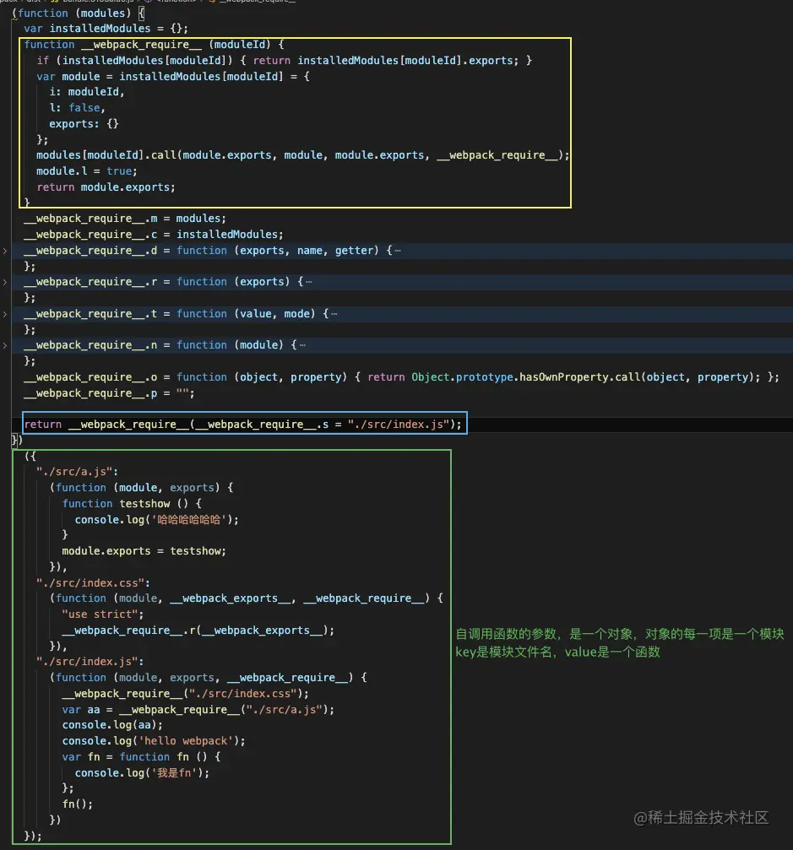Click the console.log('哈哈哈哈哈哈') line
Viewport: 793px width, 850px height.
(157, 519)
